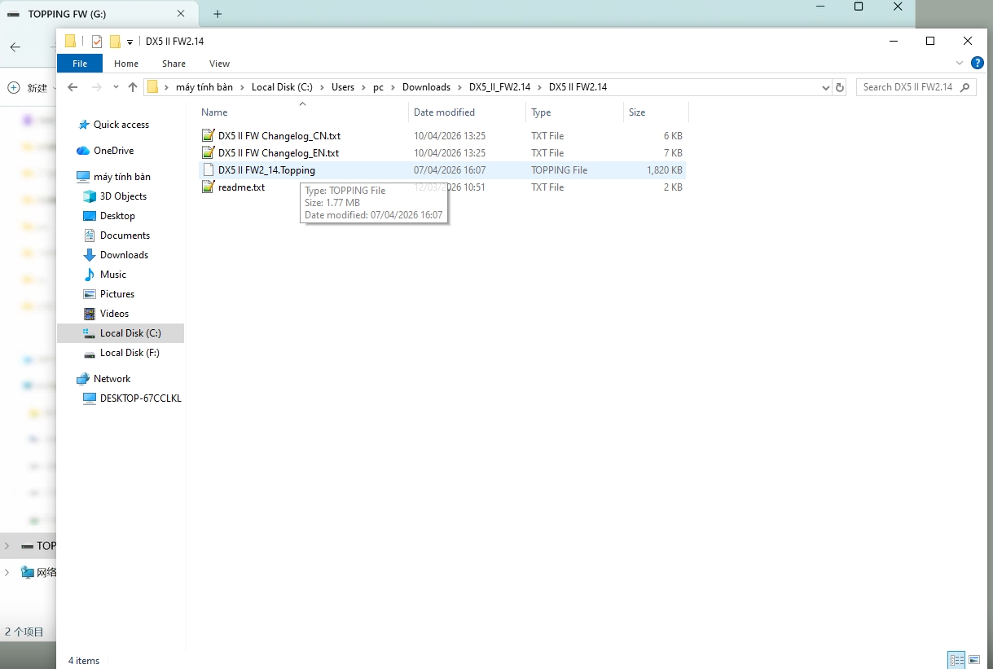Sort files by Date modified column
The height and width of the screenshot is (669, 993).
click(x=444, y=112)
